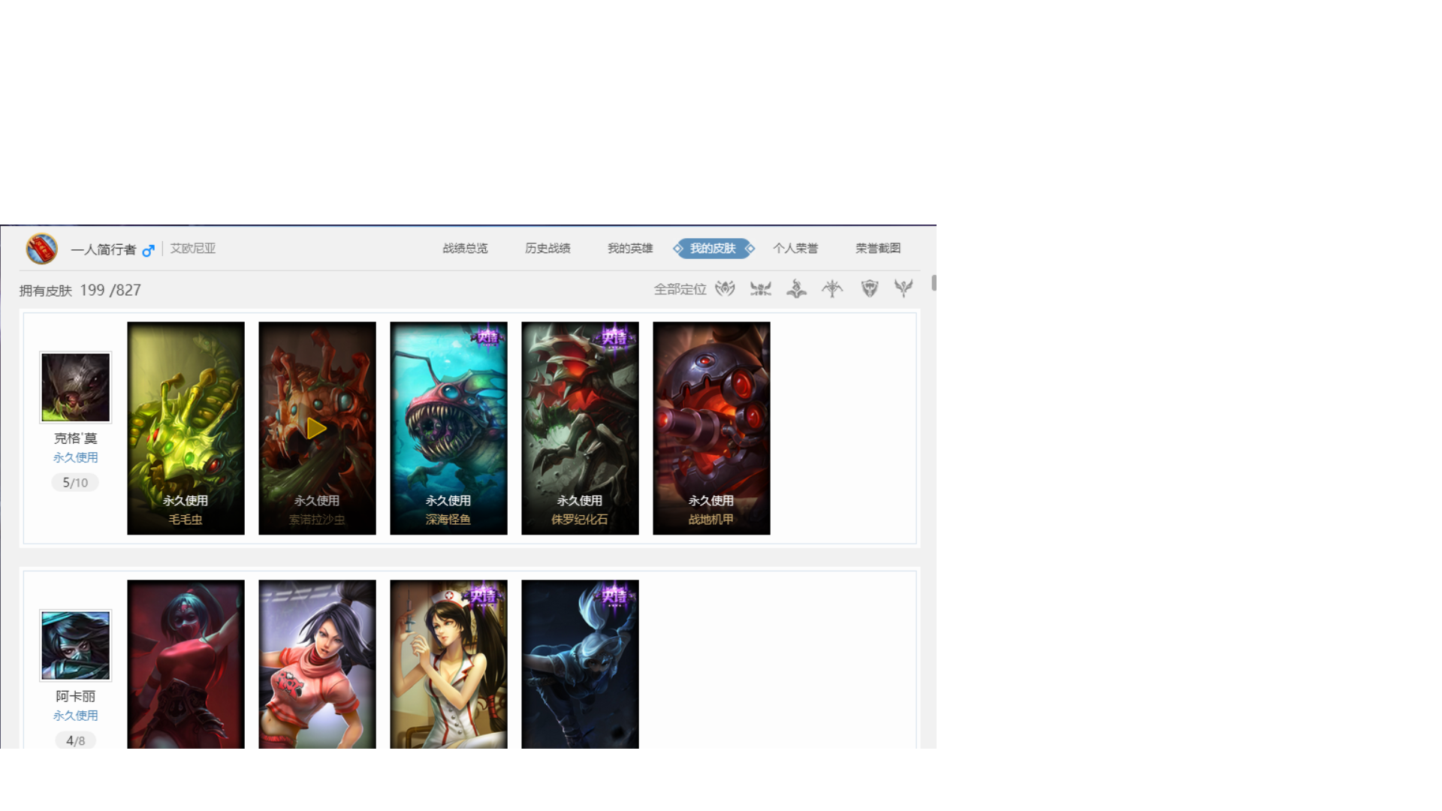Open the 战地机甲 skin card

(711, 428)
